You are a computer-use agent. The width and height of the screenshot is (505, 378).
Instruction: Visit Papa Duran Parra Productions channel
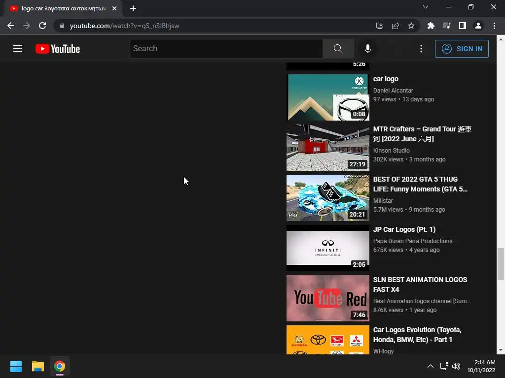(413, 241)
